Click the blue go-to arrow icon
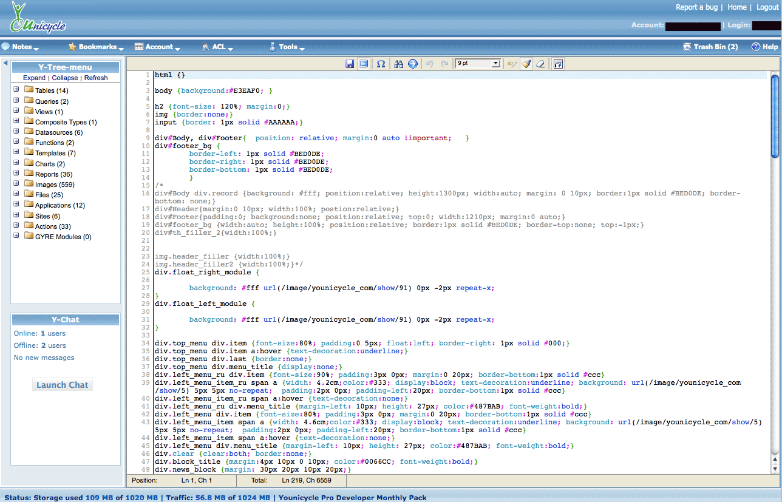Image resolution: width=782 pixels, height=502 pixels. [x=413, y=64]
